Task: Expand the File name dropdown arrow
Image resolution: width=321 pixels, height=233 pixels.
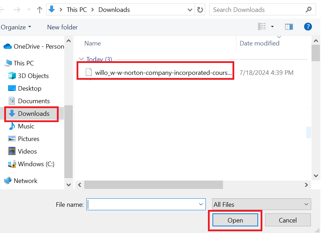Action: pos(201,204)
